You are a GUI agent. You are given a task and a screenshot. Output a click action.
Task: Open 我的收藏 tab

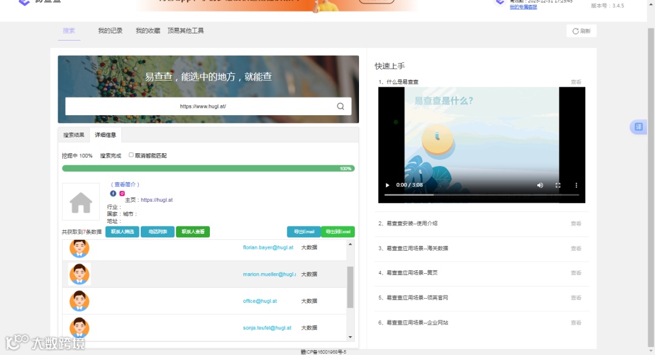click(148, 30)
